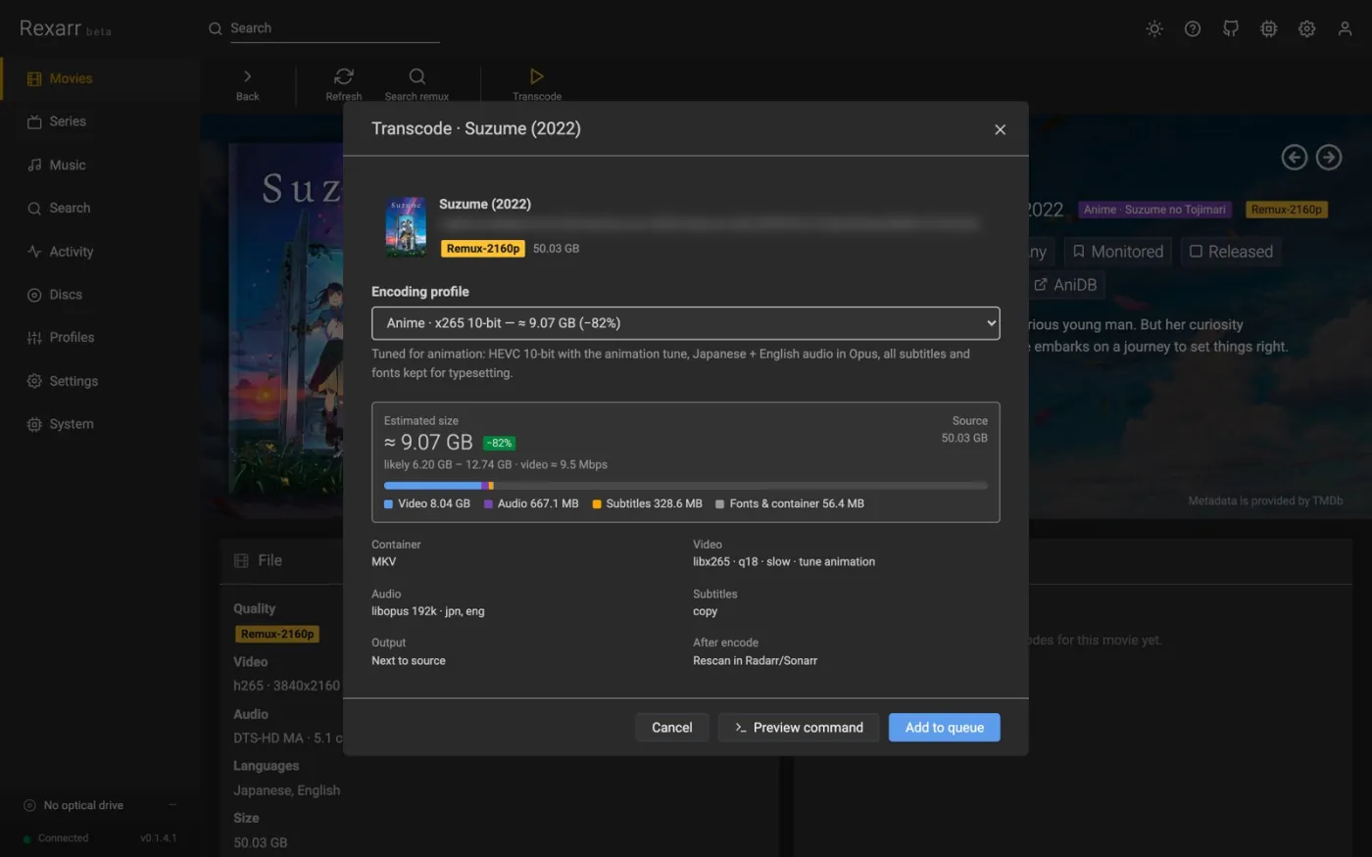The width and height of the screenshot is (1372, 857).
Task: Expand the Encoding profile dropdown
Action: [685, 323]
